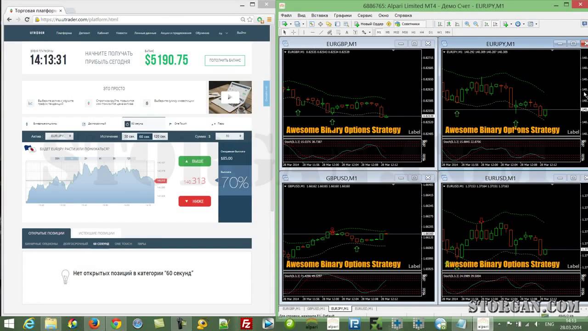The image size is (588, 331).
Task: Click the browser address bar URL
Action: click(x=80, y=19)
